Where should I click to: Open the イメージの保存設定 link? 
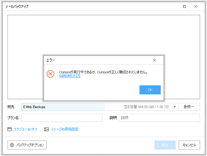pyautogui.click(x=65, y=129)
